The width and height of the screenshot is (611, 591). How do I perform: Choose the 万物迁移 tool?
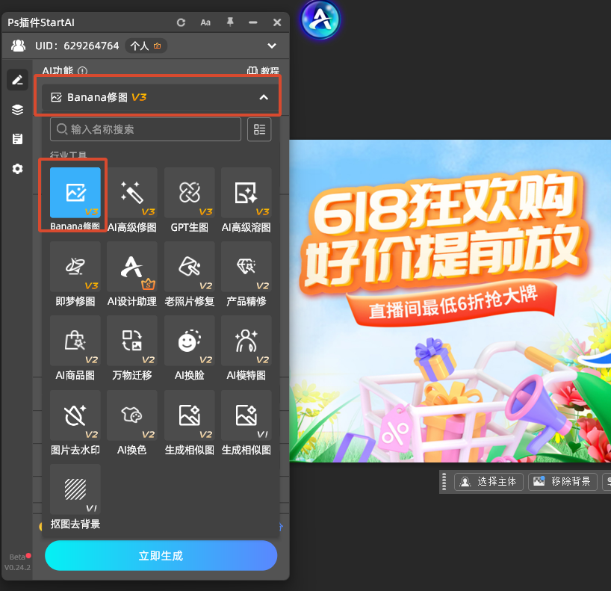132,341
